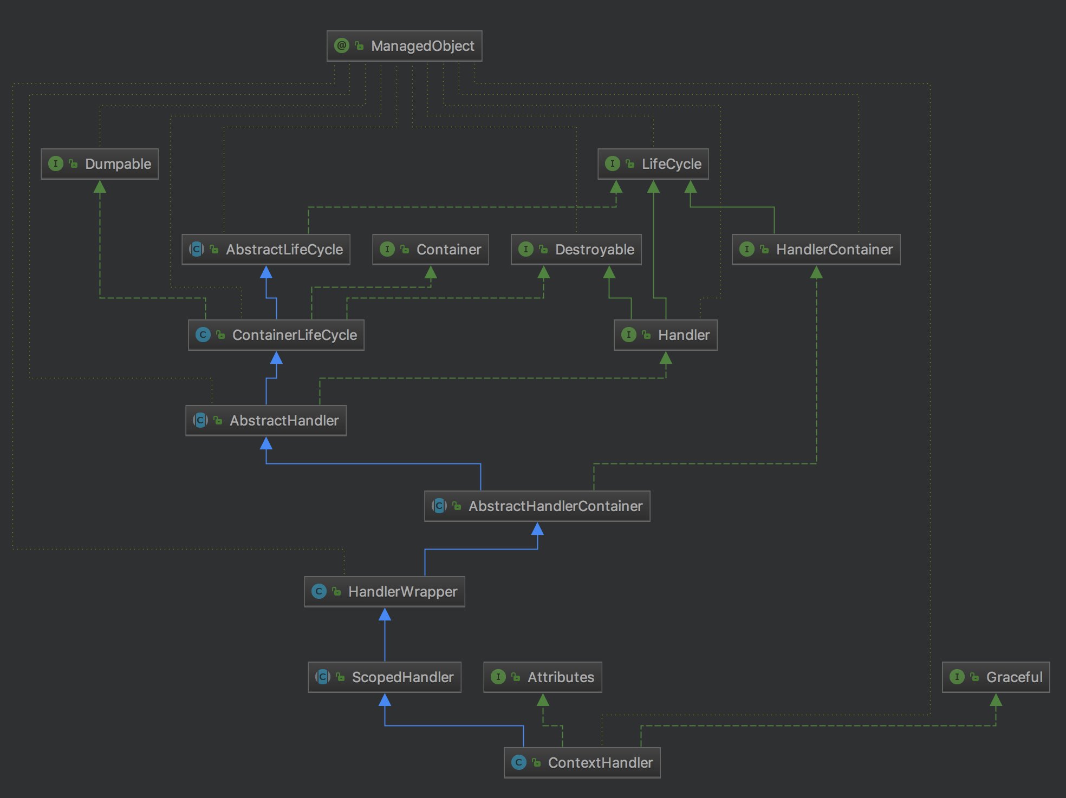Select the ContainerLifeCycle node label
The image size is (1066, 798).
[295, 335]
